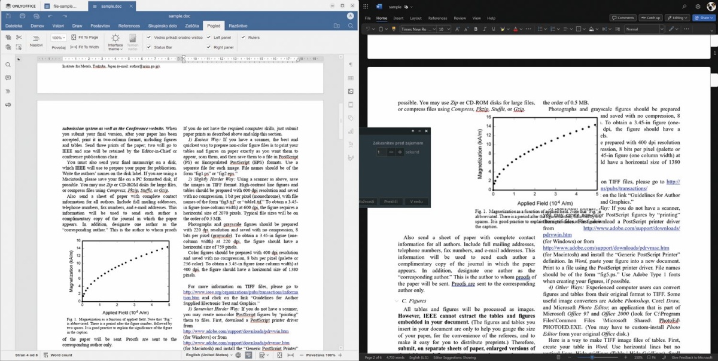Click the Word app launcher grid icon
This screenshot has width=718, height=361.
point(366,7)
